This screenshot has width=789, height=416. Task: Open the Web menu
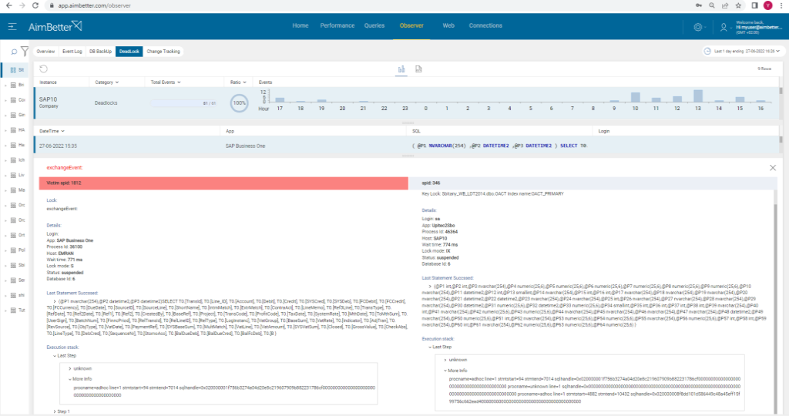[448, 25]
